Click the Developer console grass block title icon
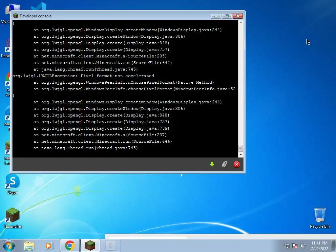The width and height of the screenshot is (336, 252). pos(16,16)
